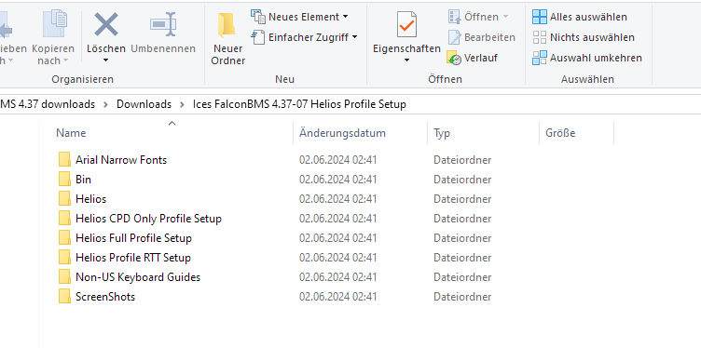Viewport: 701px width, 348px height.
Task: Expand the Einfacher Zugriff dropdown arrow
Action: point(354,37)
